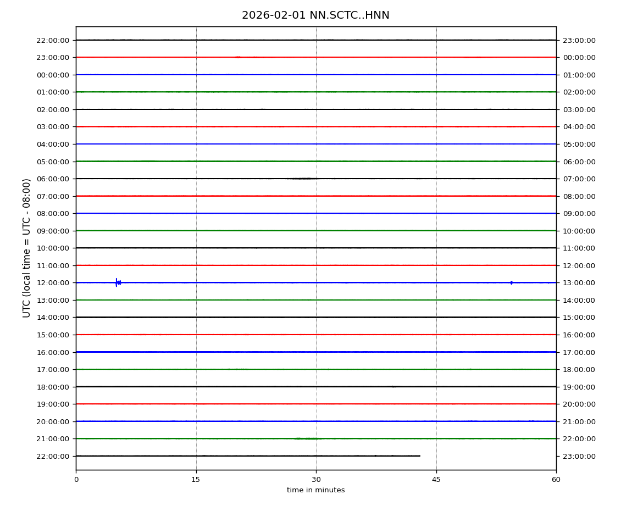632x522 pixels.
Task: Click the vertical UTC local time axis label
Action: click(x=27, y=248)
